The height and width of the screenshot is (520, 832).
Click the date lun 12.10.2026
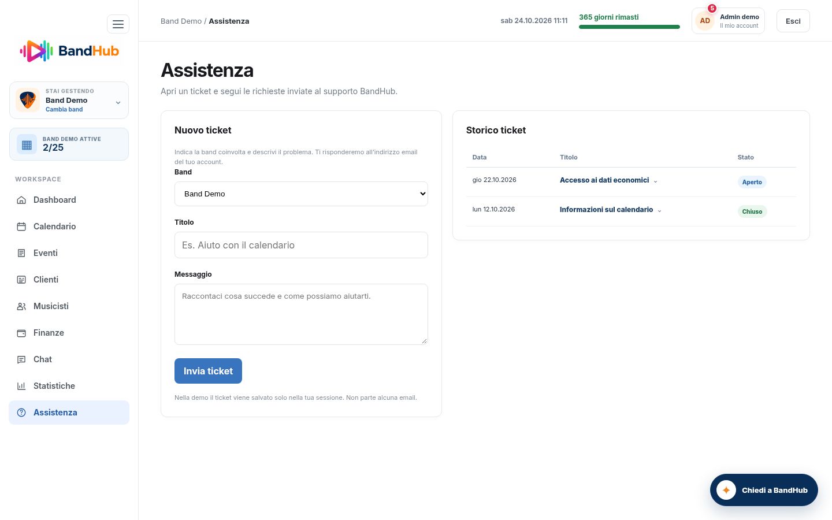coord(493,209)
